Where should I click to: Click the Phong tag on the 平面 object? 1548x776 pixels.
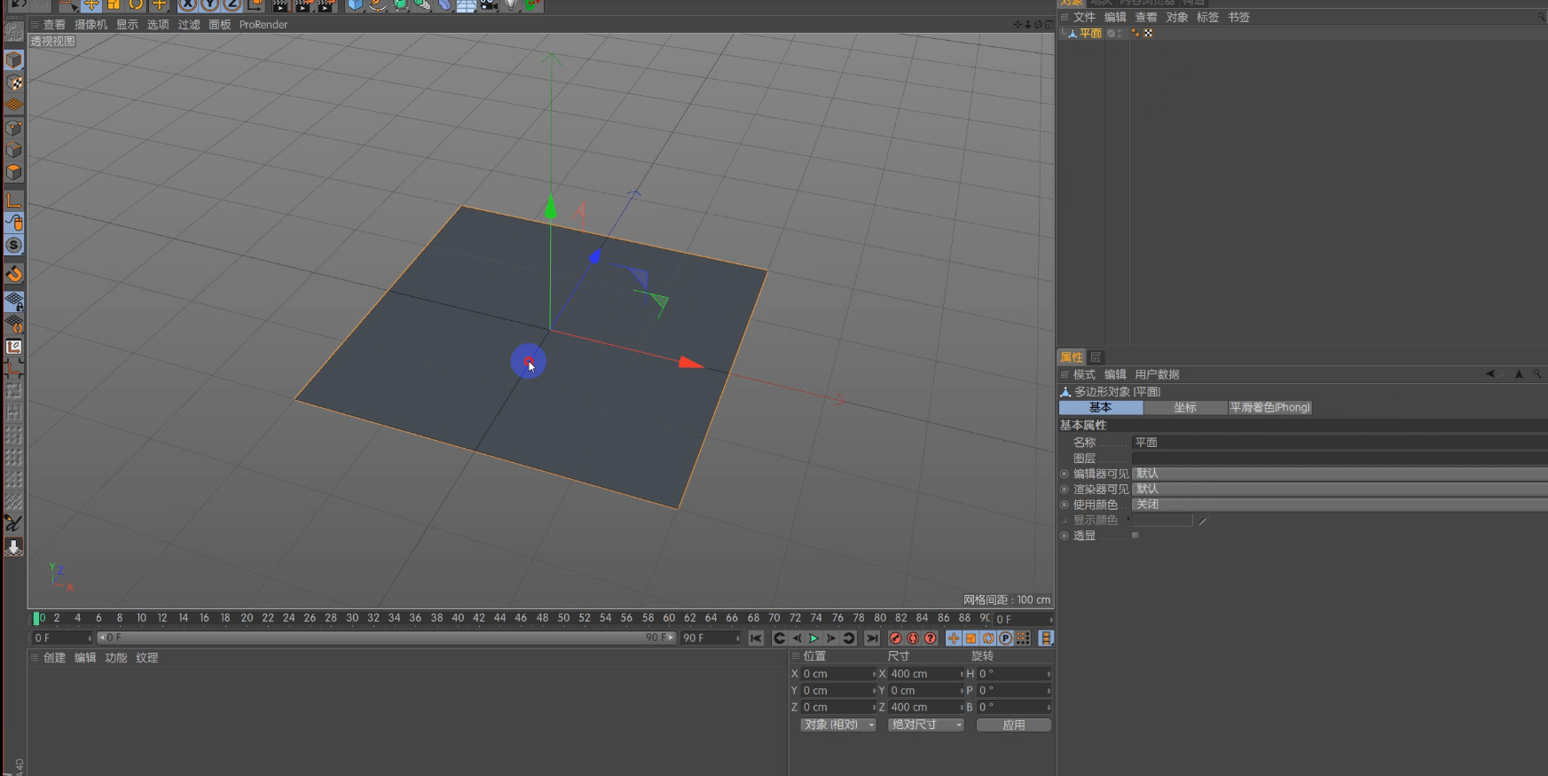click(x=1135, y=34)
